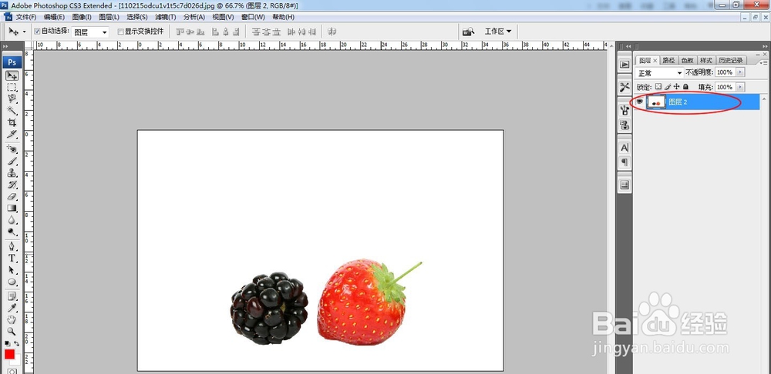Click the red foreground color swatch
The width and height of the screenshot is (771, 374).
click(9, 354)
